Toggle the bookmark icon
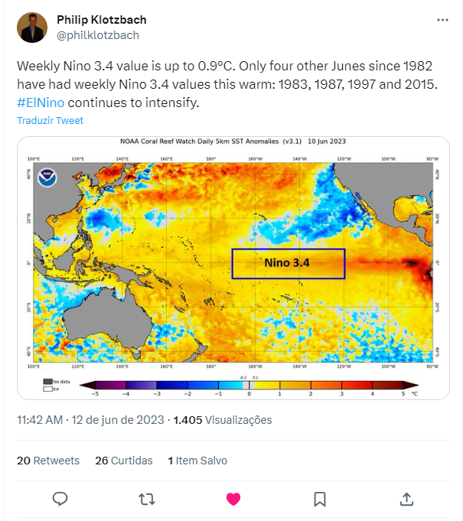 point(320,499)
